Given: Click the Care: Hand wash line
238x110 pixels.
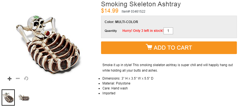Looking at the screenshot, I should click(115, 88).
